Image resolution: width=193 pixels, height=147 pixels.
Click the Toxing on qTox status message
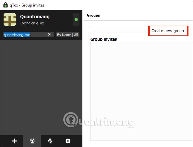click(x=32, y=23)
